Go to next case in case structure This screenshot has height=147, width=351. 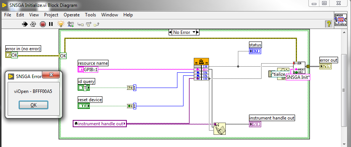coord(198,32)
